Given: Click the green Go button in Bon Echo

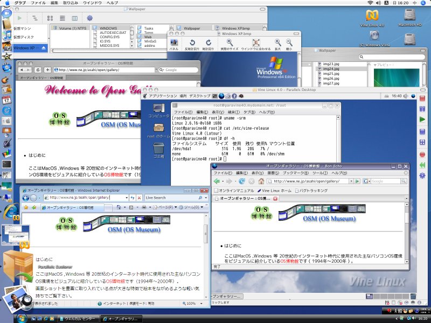Looking at the screenshot, I should coord(357,181).
